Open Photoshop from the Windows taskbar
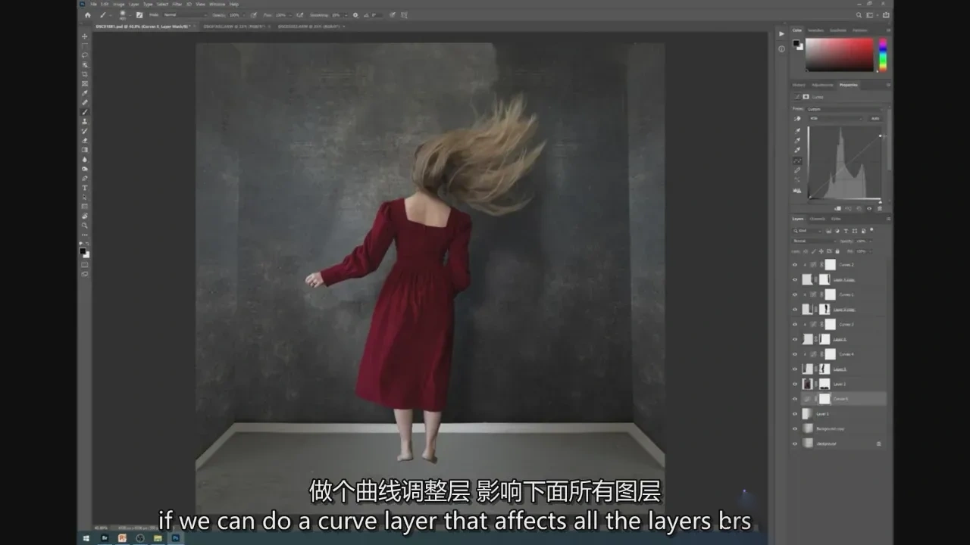This screenshot has height=545, width=970. (175, 538)
